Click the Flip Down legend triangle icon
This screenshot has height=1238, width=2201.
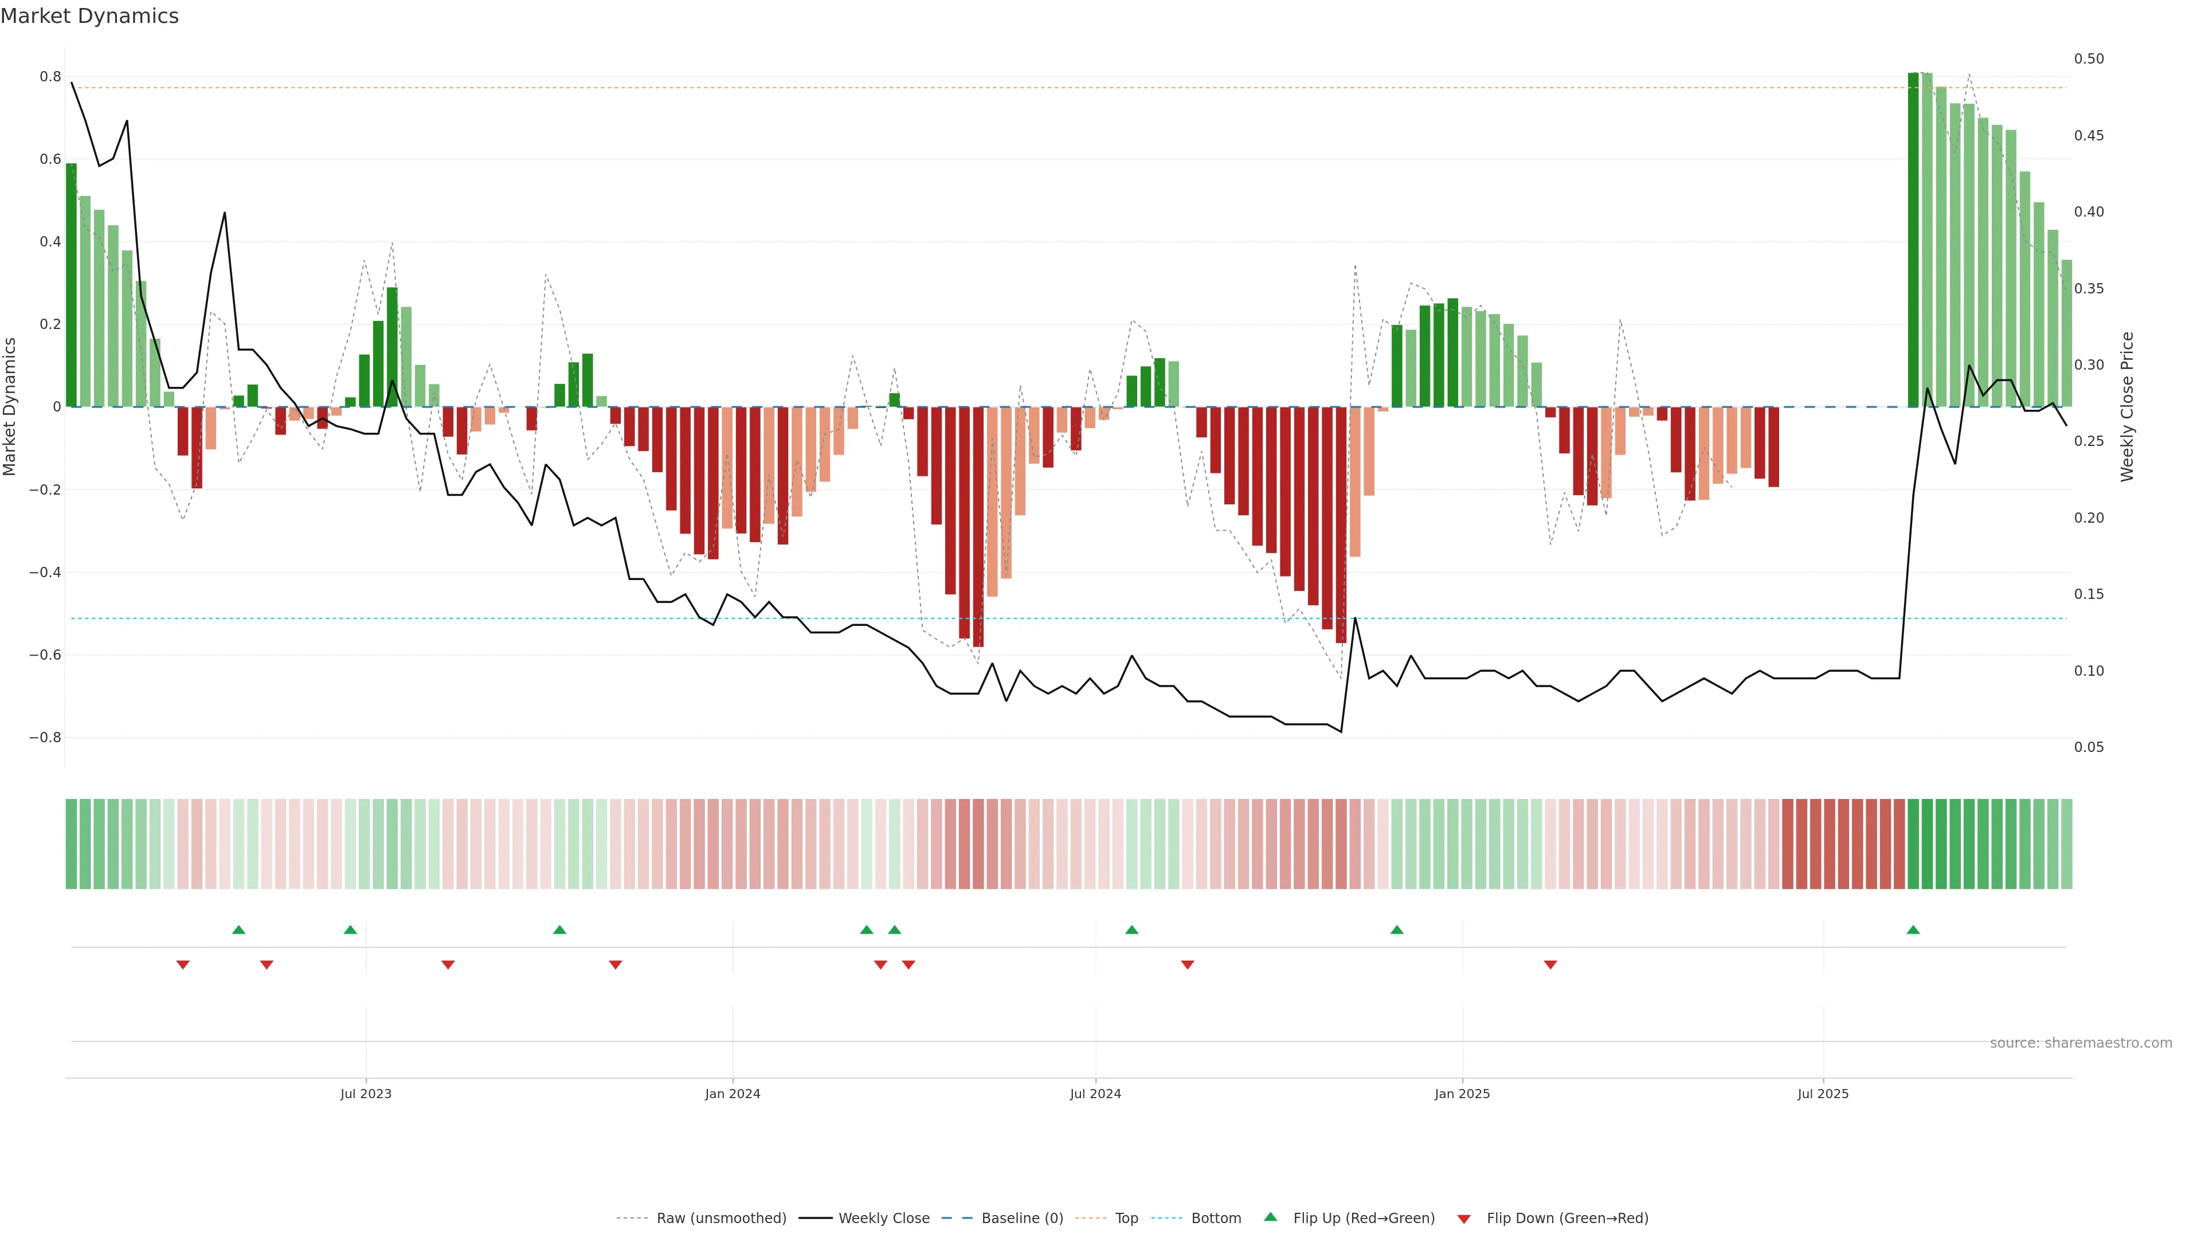[1464, 1219]
